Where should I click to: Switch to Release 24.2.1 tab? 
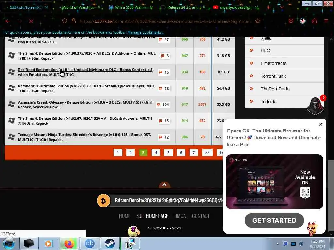click(x=183, y=7)
